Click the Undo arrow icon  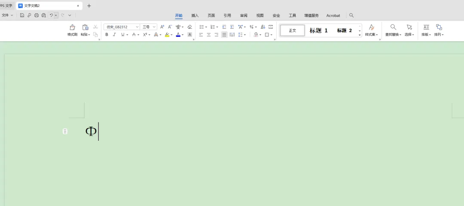click(x=51, y=15)
